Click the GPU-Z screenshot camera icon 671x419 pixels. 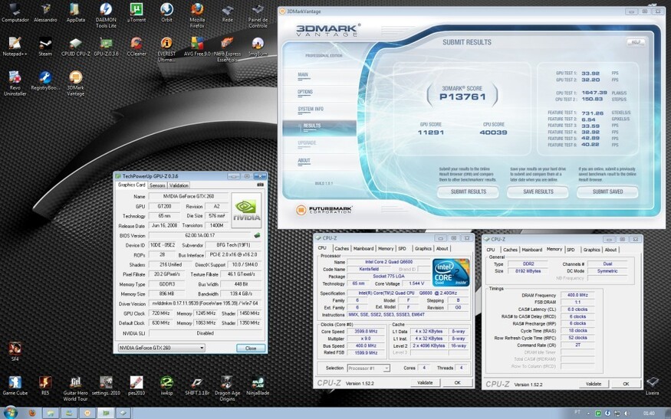[260, 185]
